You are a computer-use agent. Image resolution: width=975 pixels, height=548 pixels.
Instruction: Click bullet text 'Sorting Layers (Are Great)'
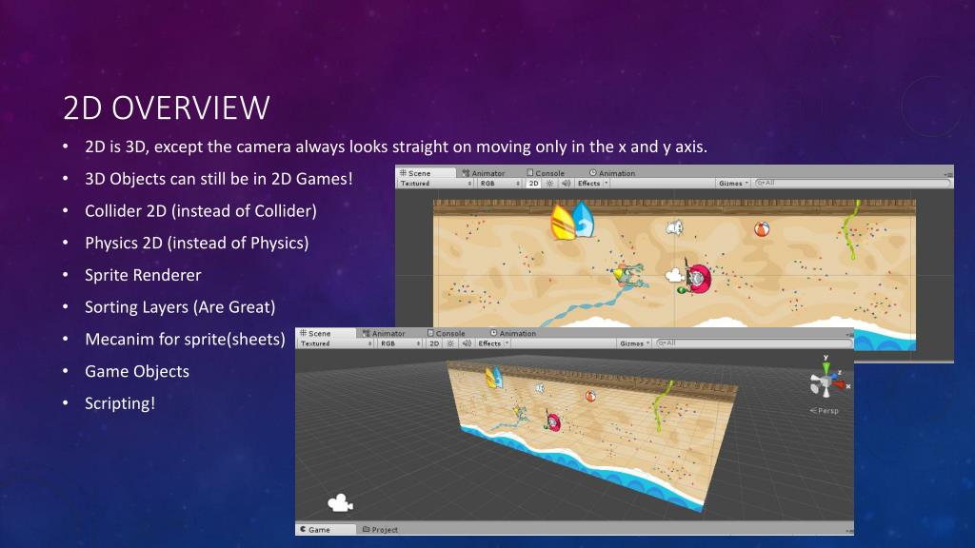coord(180,307)
